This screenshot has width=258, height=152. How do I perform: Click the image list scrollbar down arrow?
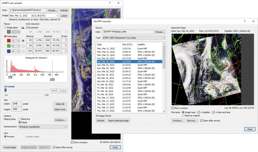point(164,111)
